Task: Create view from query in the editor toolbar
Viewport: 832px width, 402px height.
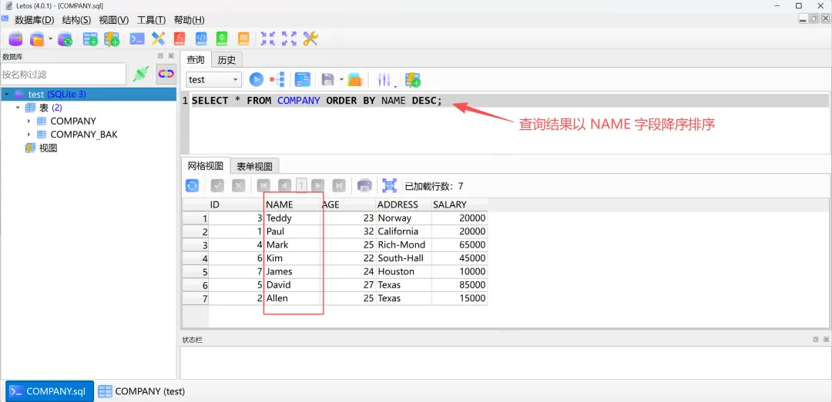Action: 413,79
